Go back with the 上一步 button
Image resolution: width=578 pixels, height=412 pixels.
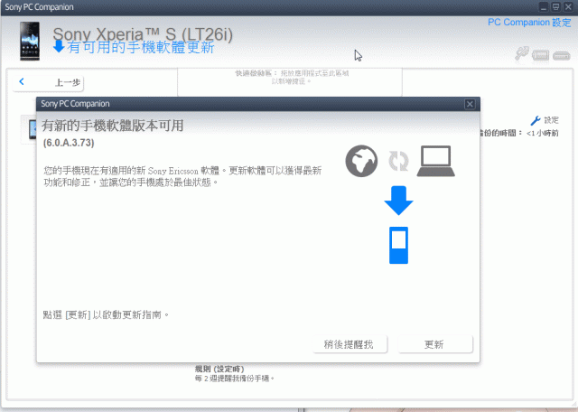(x=48, y=82)
